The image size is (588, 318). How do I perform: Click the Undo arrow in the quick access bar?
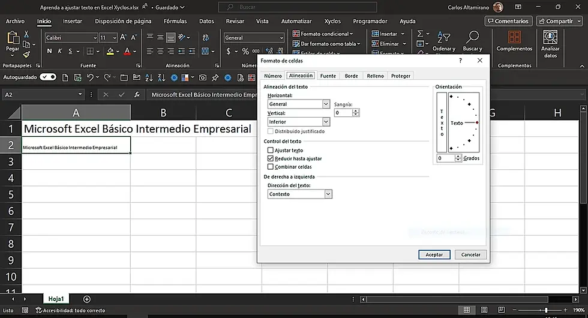coord(90,77)
